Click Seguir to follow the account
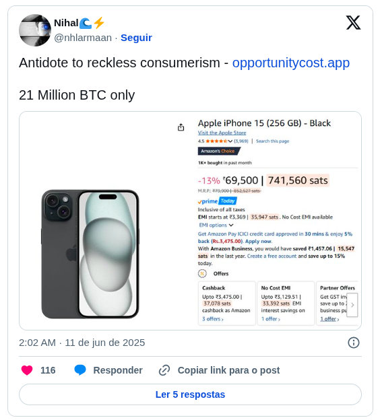 pyautogui.click(x=136, y=38)
